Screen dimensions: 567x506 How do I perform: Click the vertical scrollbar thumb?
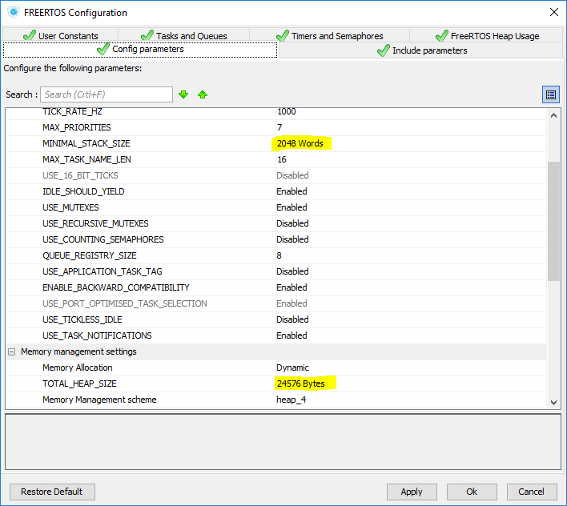click(553, 221)
